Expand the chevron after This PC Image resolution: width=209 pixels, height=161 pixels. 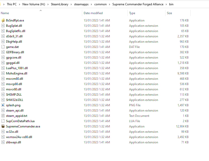point(19,4)
